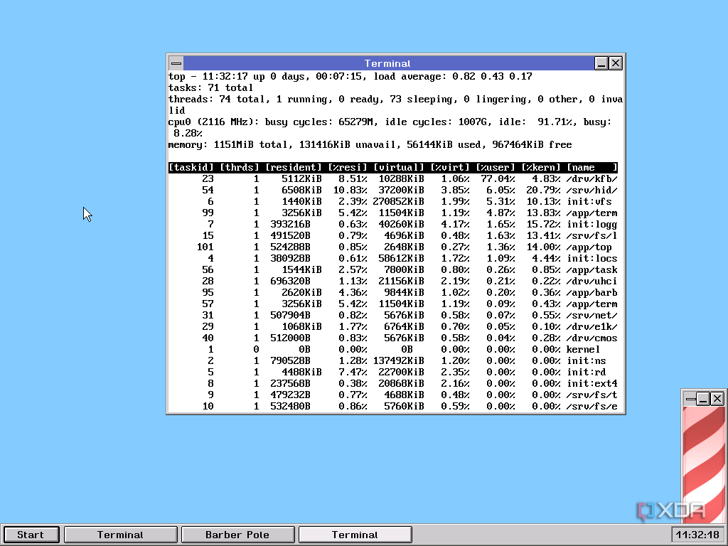The width and height of the screenshot is (728, 546).
Task: Close the Terminal window
Action: (x=616, y=63)
